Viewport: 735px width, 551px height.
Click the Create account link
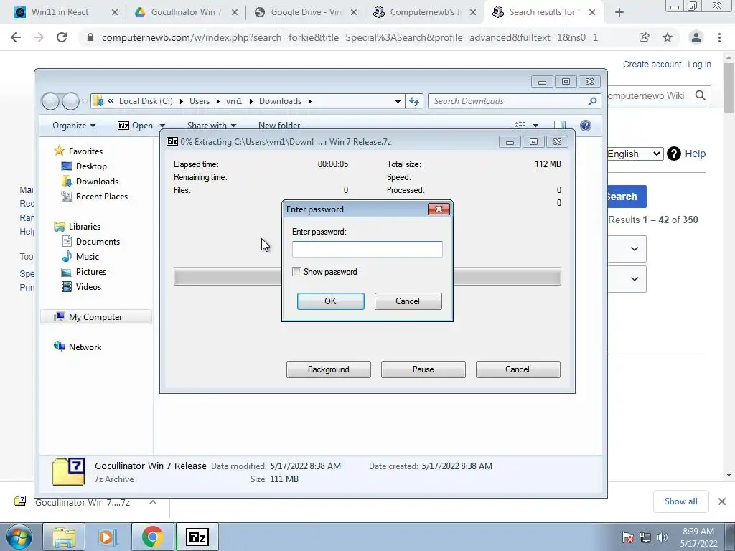click(652, 64)
